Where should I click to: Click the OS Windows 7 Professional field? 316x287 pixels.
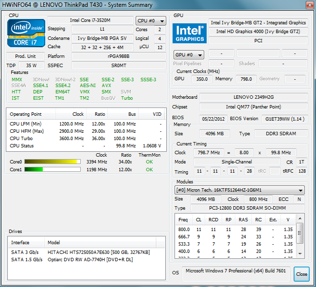[236, 274]
